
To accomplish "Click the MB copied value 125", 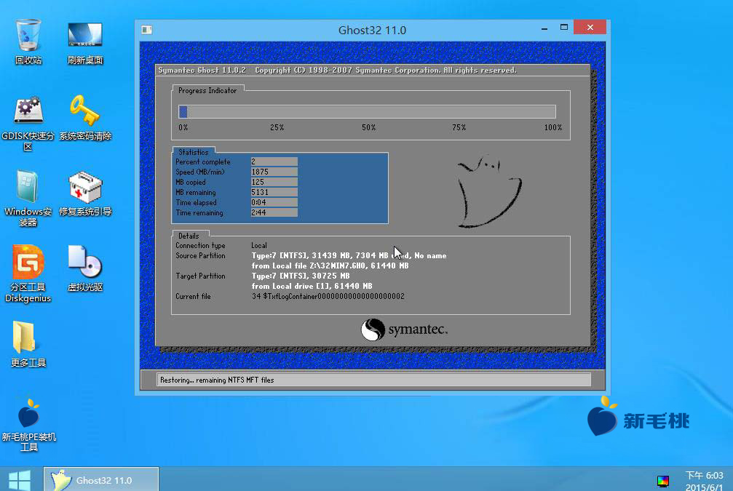I will (x=274, y=182).
